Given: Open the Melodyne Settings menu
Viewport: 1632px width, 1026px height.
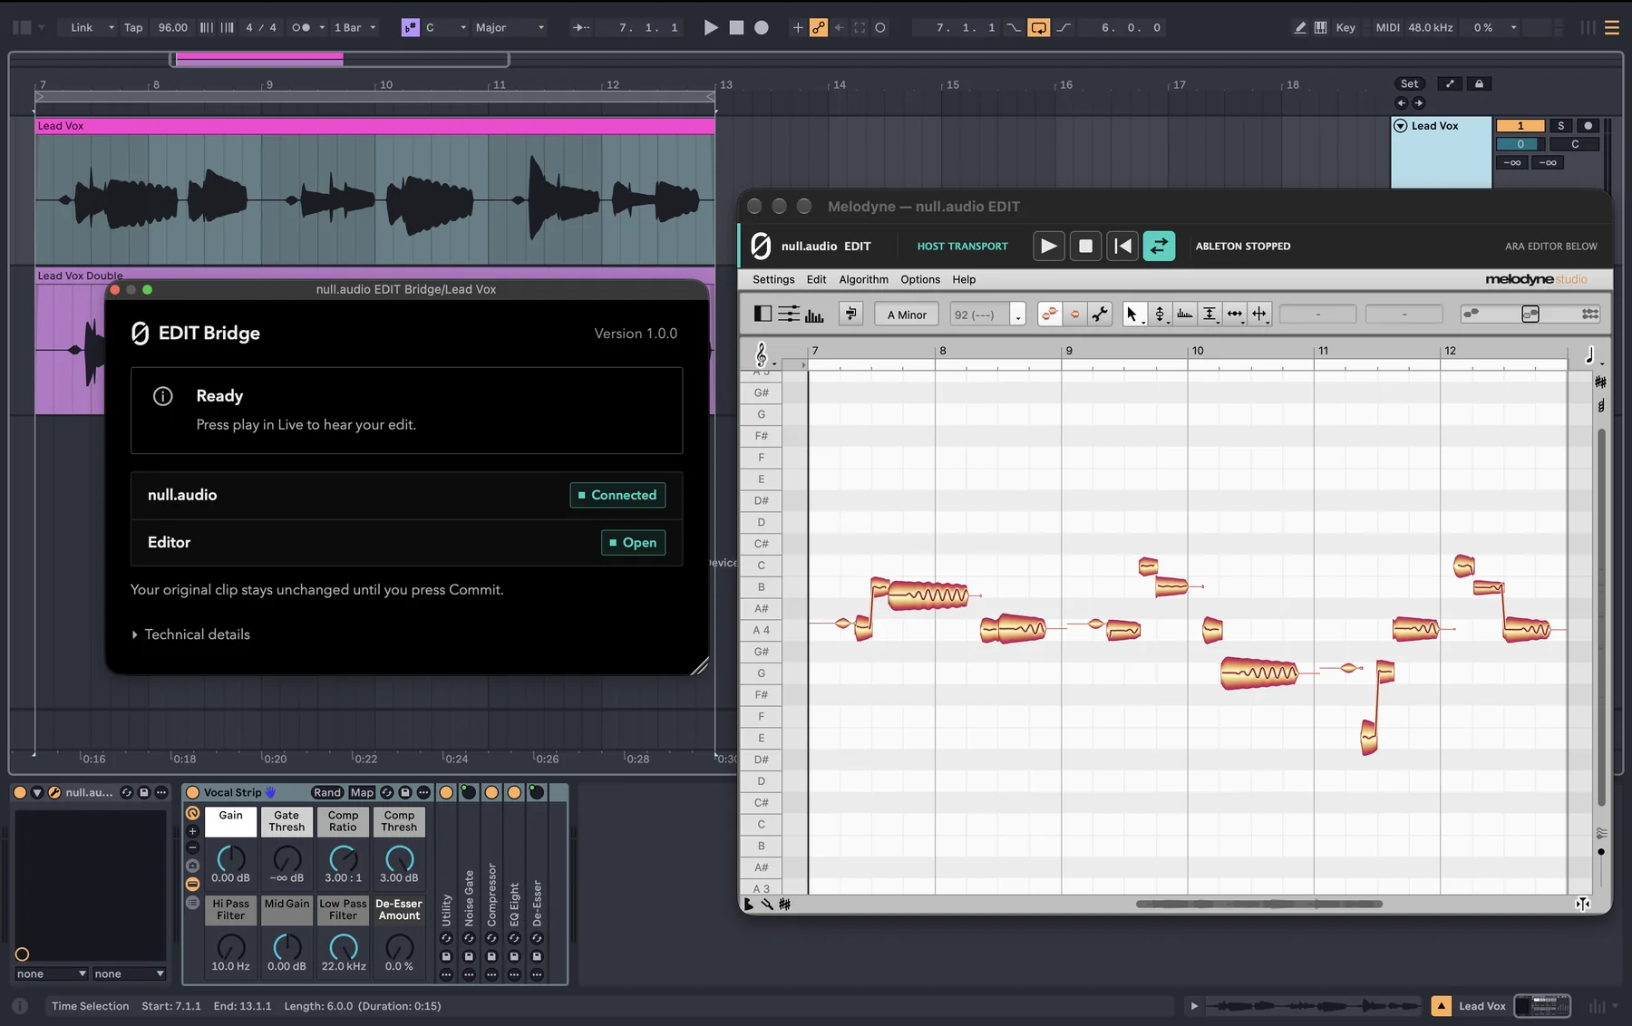Looking at the screenshot, I should (x=773, y=279).
